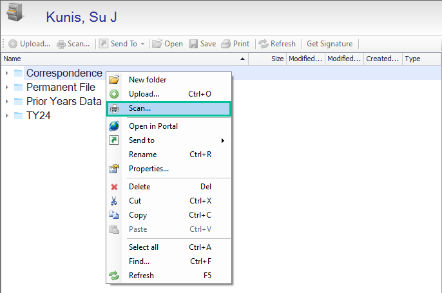
Task: Click the Get Signature button
Action: (x=329, y=44)
